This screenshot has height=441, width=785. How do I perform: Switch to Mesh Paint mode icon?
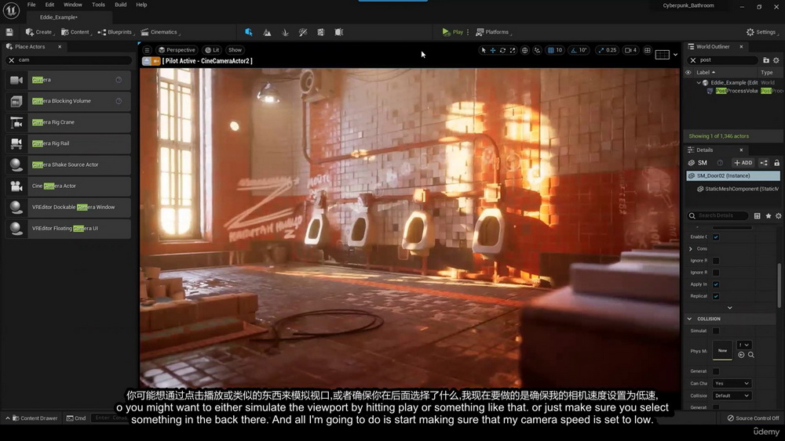303,32
